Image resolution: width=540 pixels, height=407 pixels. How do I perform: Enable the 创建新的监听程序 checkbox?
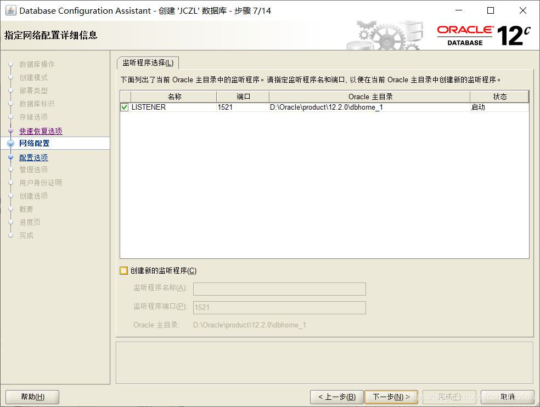[123, 270]
